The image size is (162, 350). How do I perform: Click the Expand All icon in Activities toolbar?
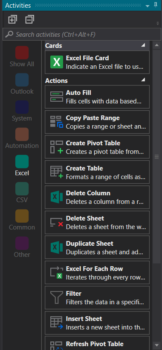12,19
